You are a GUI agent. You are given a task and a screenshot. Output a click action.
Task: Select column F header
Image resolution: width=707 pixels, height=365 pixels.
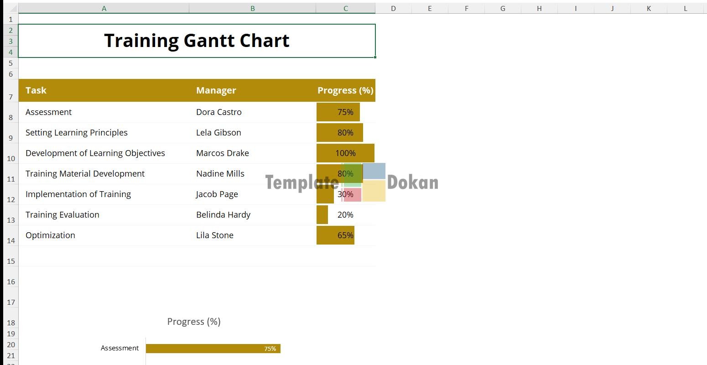pyautogui.click(x=466, y=8)
